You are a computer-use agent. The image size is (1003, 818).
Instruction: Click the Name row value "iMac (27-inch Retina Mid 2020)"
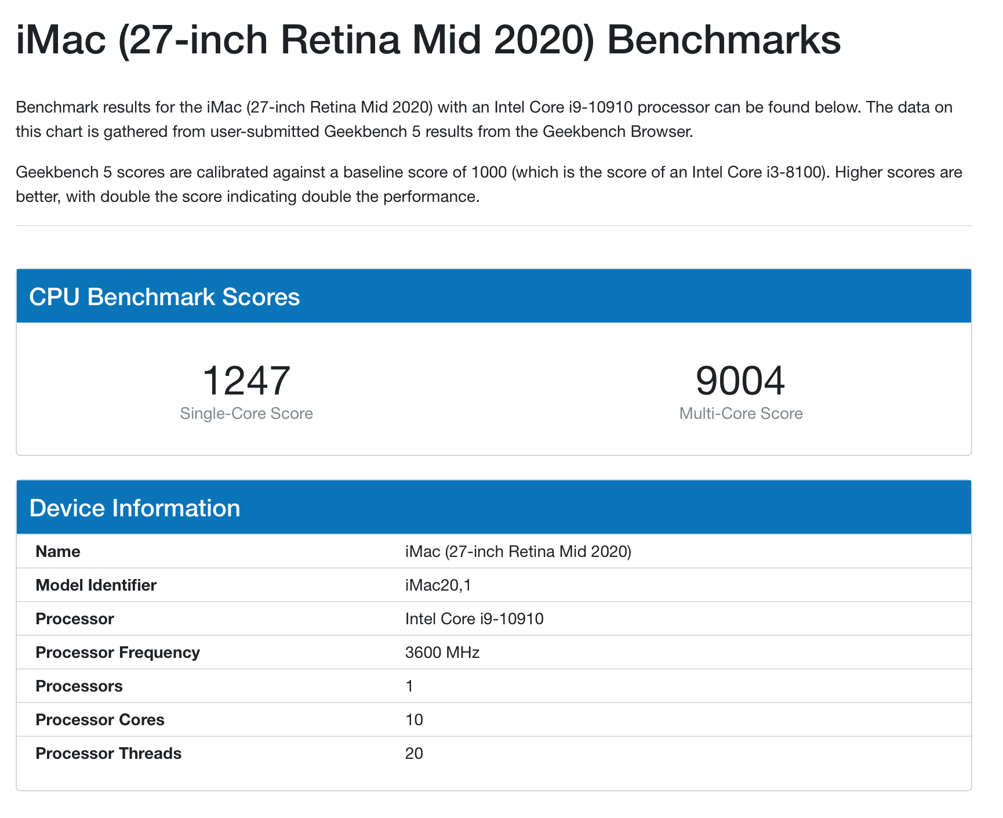518,551
